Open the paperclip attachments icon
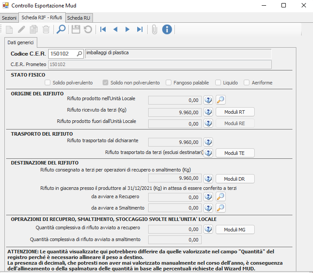The width and height of the screenshot is (313, 273). click(154, 29)
